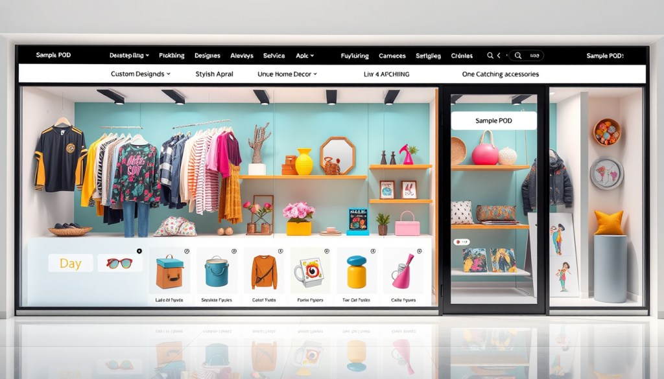The width and height of the screenshot is (664, 379).
Task: Open the Destepling dropdown menu
Action: [128, 55]
